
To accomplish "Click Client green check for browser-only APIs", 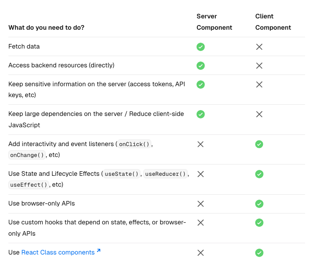I will coord(259,204).
